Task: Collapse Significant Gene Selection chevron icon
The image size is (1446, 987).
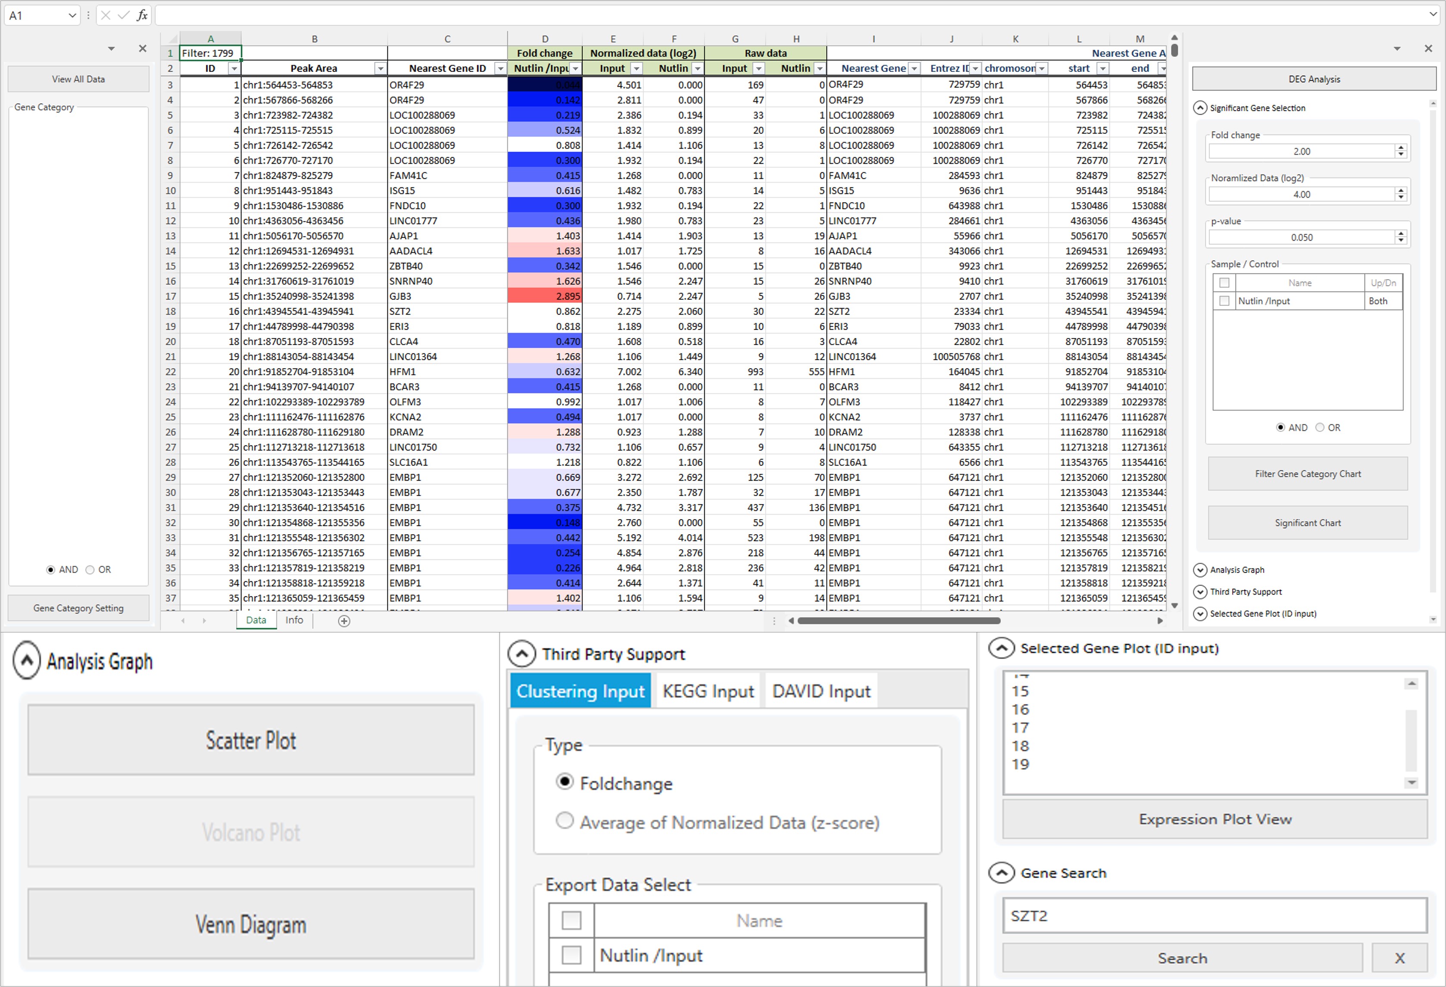Action: click(x=1199, y=108)
